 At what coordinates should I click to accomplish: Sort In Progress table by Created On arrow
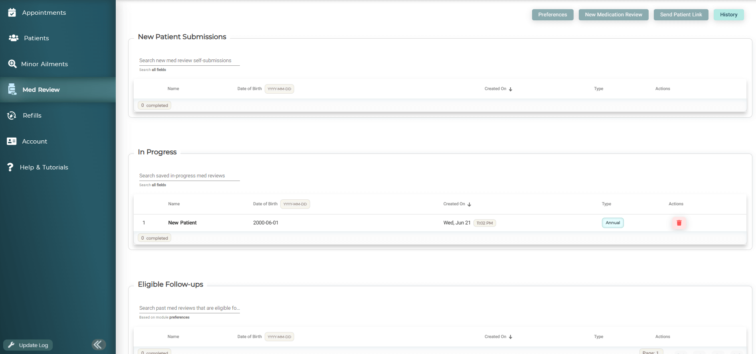coord(469,204)
